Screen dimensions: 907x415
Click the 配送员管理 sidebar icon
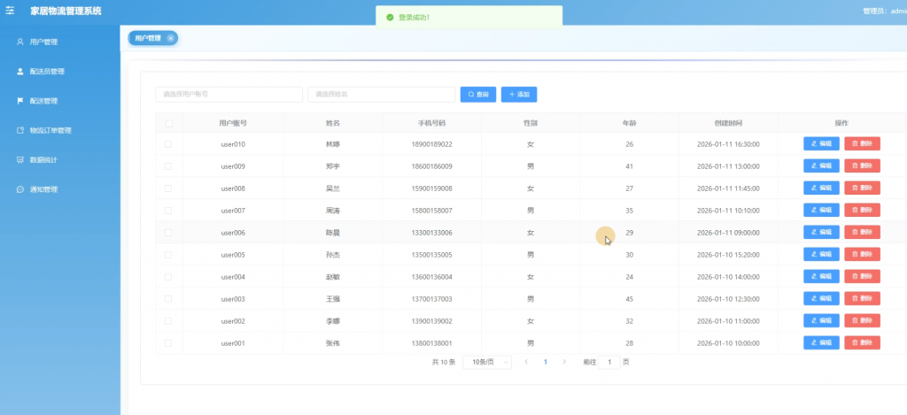click(19, 71)
